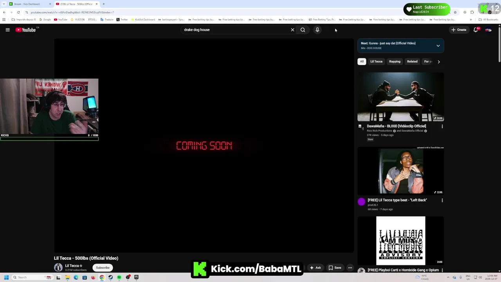Open Chrome apps grid in bookmarks bar
The width and height of the screenshot is (501, 282).
coord(4,20)
